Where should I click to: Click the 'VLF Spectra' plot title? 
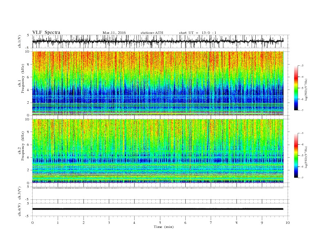click(x=46, y=32)
